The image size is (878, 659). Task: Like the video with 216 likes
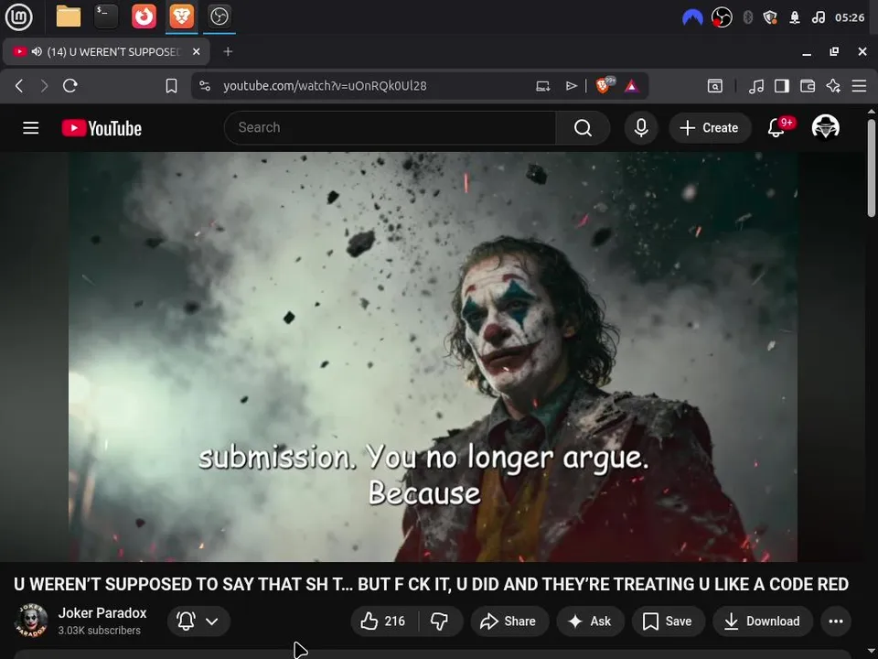pyautogui.click(x=383, y=621)
